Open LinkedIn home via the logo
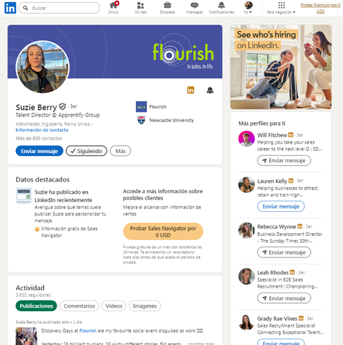Viewport: 343px width, 345px height. click(x=10, y=8)
